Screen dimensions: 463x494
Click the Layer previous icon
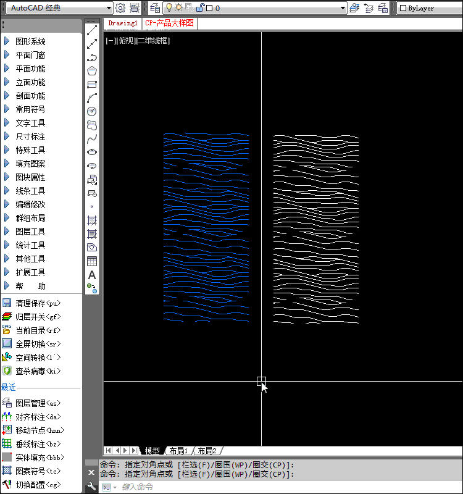pos(369,8)
